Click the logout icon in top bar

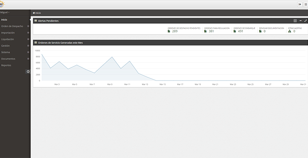[x=300, y=4]
